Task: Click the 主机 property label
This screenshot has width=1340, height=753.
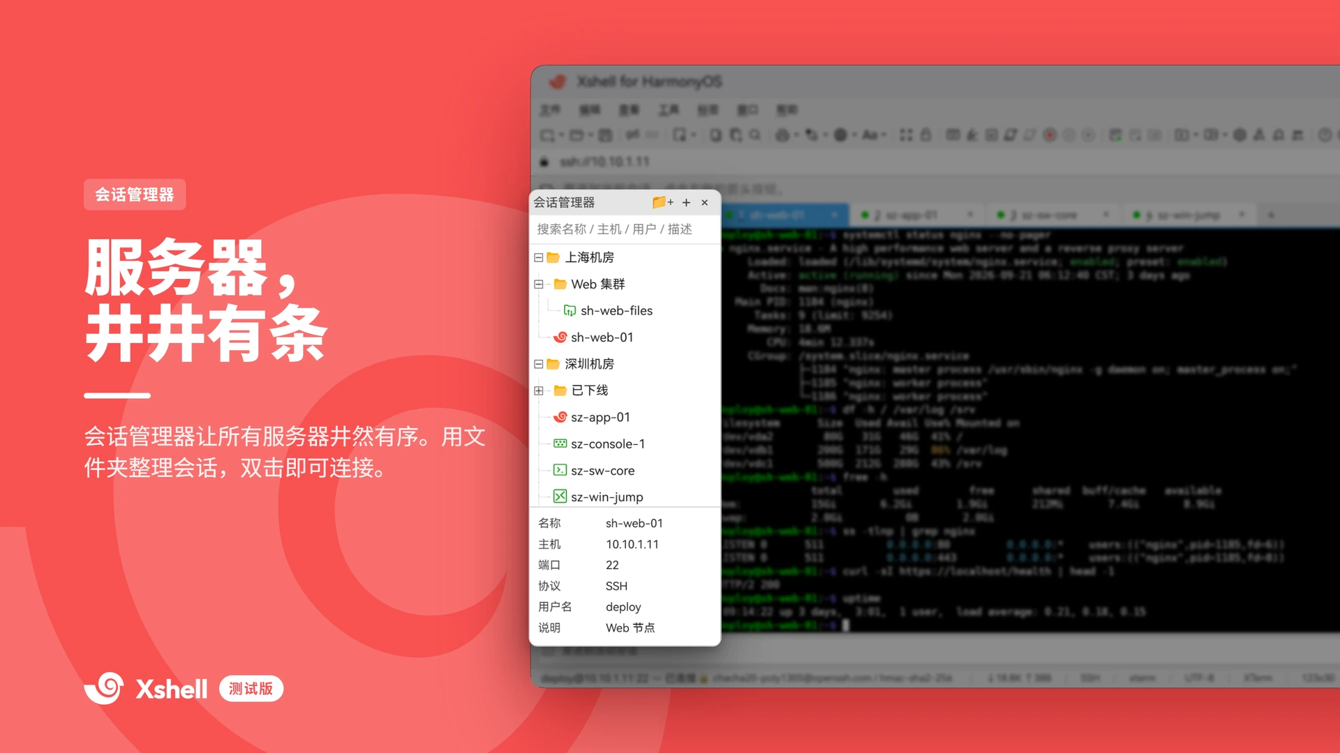Action: 549,544
